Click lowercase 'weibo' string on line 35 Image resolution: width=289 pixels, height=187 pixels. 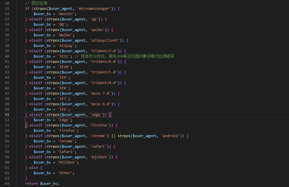point(97,30)
